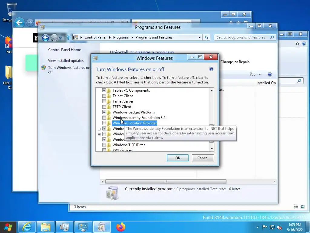Click Windows Features dialog title icon
This screenshot has height=233, width=310.
pyautogui.click(x=95, y=58)
